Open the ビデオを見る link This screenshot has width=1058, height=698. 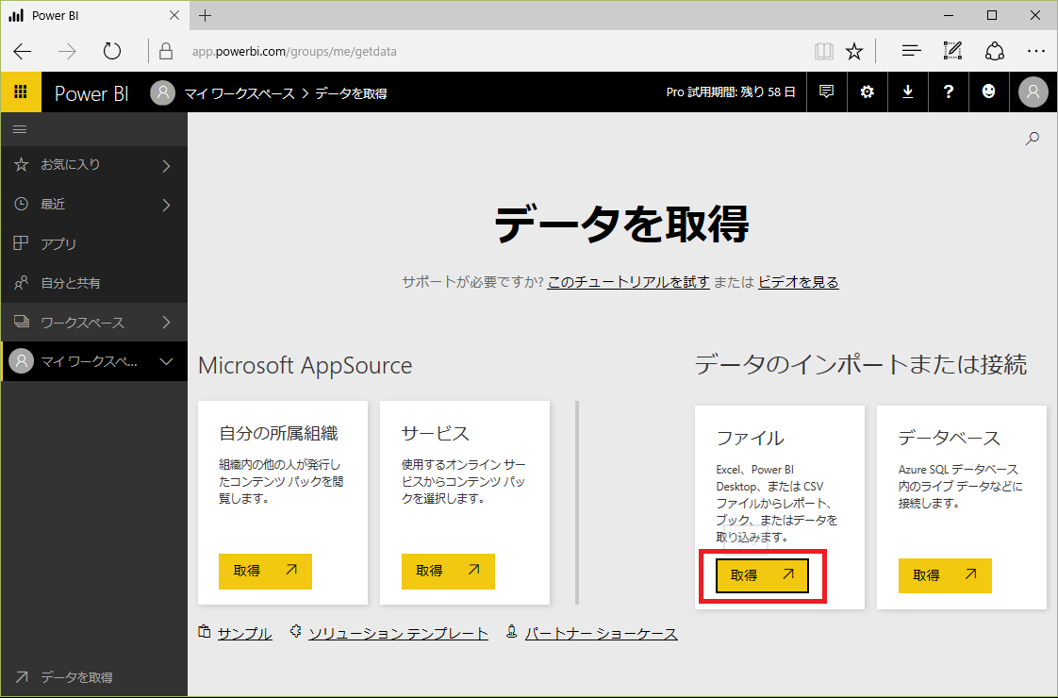pos(799,282)
